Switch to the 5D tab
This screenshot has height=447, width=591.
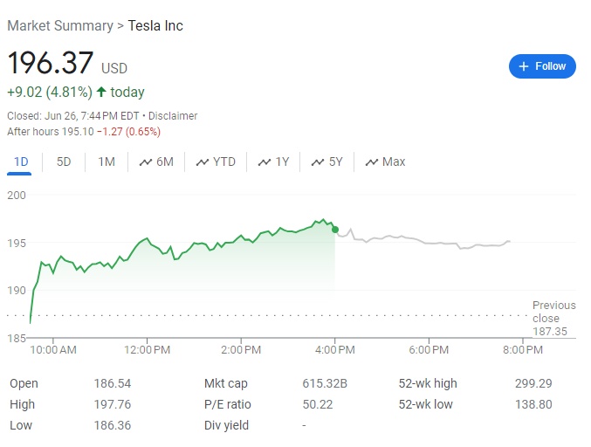pyautogui.click(x=64, y=162)
